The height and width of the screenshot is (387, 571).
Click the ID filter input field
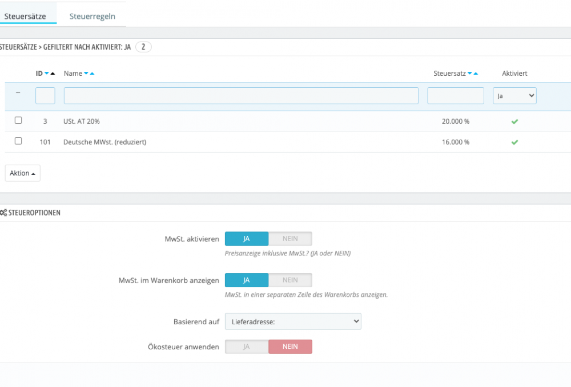(x=45, y=96)
